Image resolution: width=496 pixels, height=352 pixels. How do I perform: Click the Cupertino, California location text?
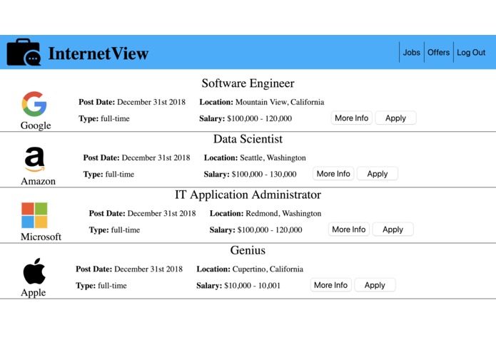pos(268,269)
